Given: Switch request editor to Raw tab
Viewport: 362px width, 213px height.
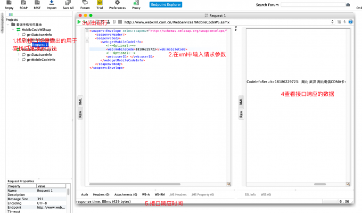Looking at the screenshot, I should (80, 114).
